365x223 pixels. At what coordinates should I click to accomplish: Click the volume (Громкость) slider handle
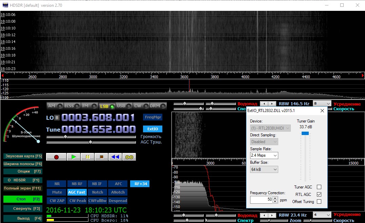pos(65,137)
